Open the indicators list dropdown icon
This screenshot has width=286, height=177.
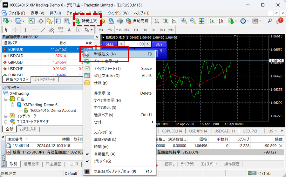point(233,21)
